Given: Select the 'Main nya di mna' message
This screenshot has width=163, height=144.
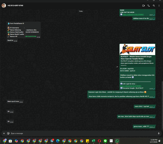Looking at the screenshot, I should [x=15, y=101].
